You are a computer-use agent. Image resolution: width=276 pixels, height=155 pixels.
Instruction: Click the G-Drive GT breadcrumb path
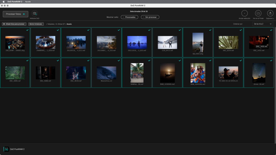(x=60, y=24)
